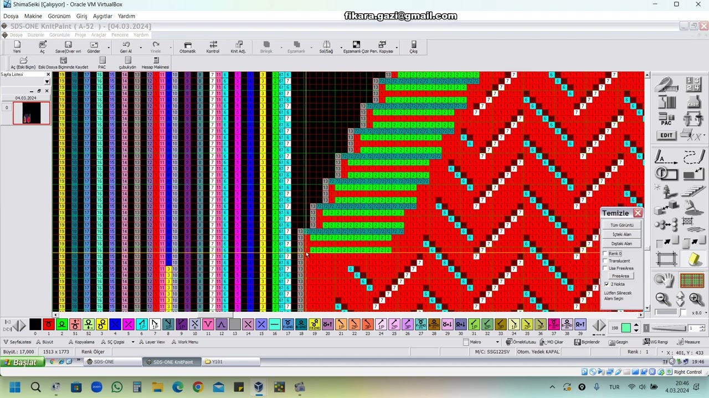The height and width of the screenshot is (398, 709).
Task: Uncheck the 2 Nokta checkbox
Action: coord(606,284)
